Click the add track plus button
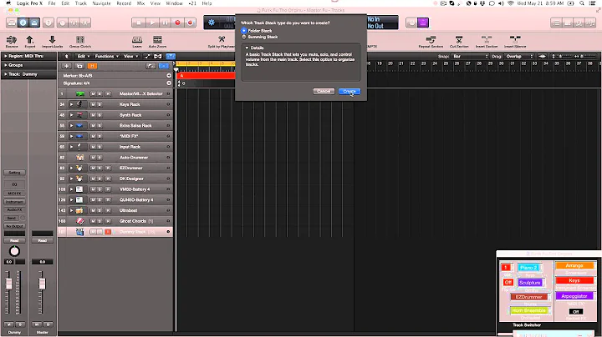602x337 pixels. point(66,66)
